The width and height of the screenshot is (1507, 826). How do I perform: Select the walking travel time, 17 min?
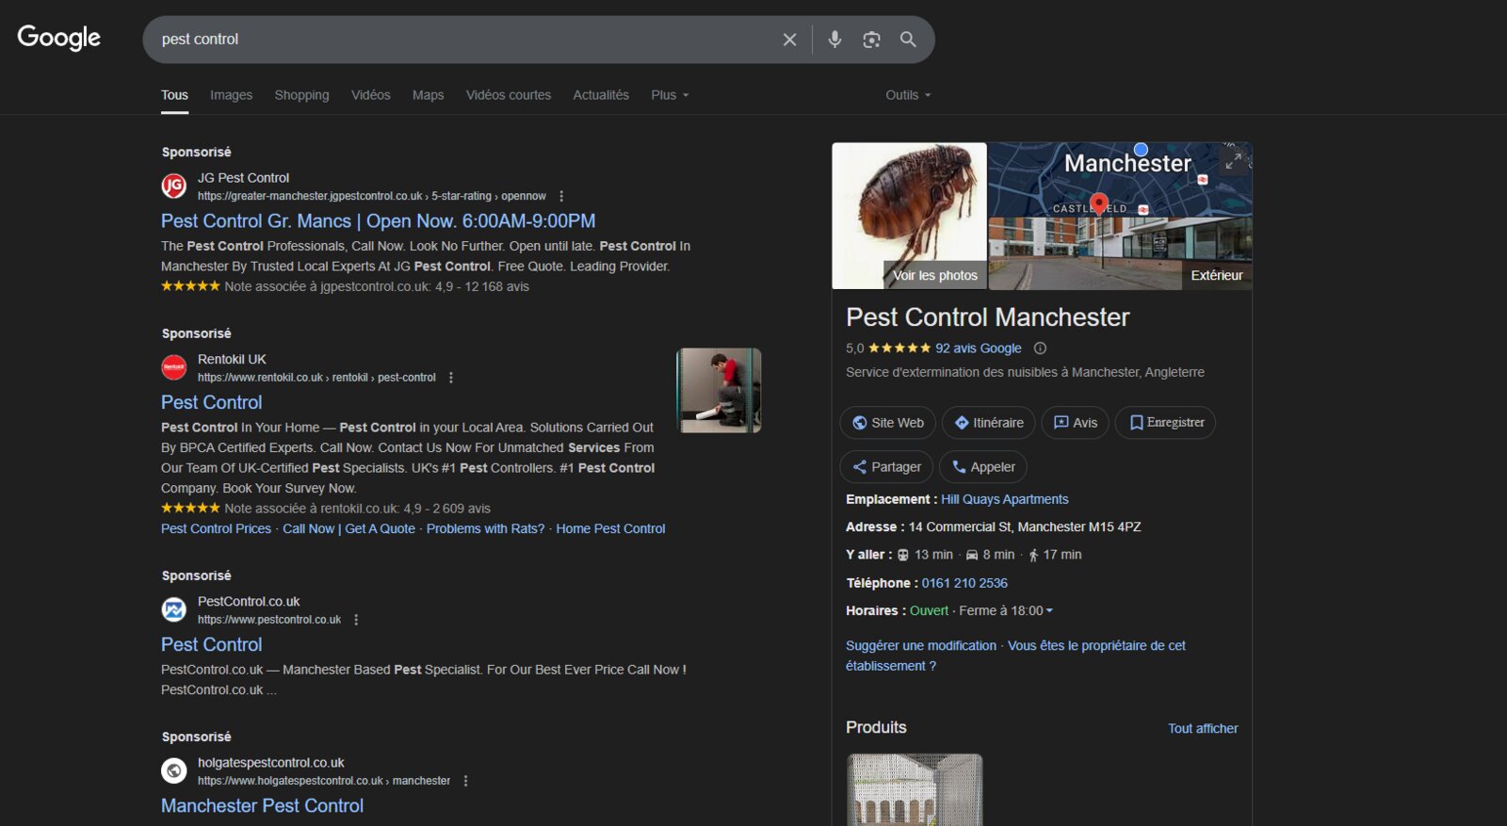(x=1055, y=555)
